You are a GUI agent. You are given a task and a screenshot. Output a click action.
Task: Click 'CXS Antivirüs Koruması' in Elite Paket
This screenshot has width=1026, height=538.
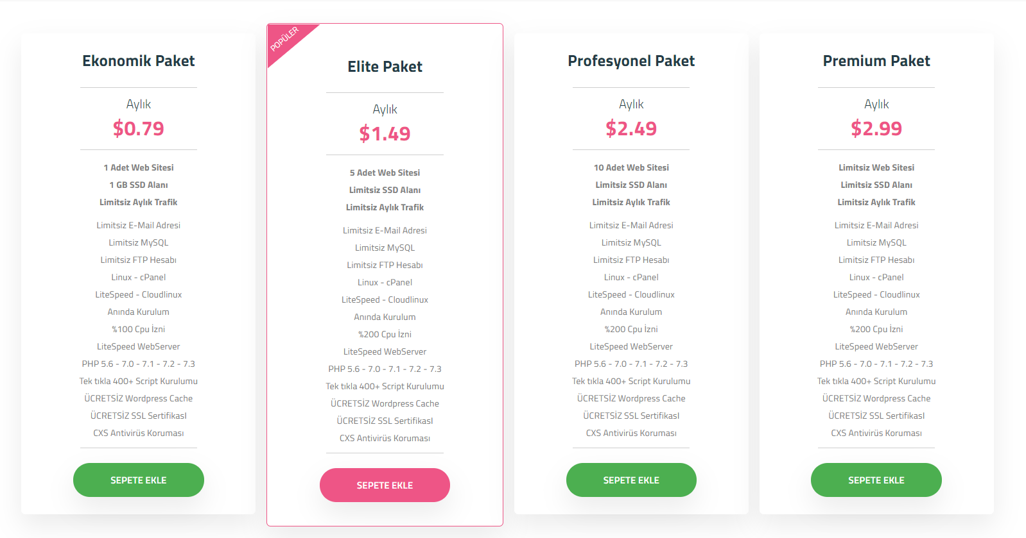[385, 438]
